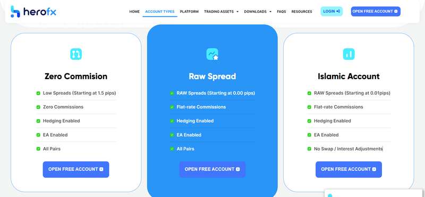
Task: Click 'RAW Spreads (Starting at 0.00 pips)' text
Action: (x=216, y=93)
